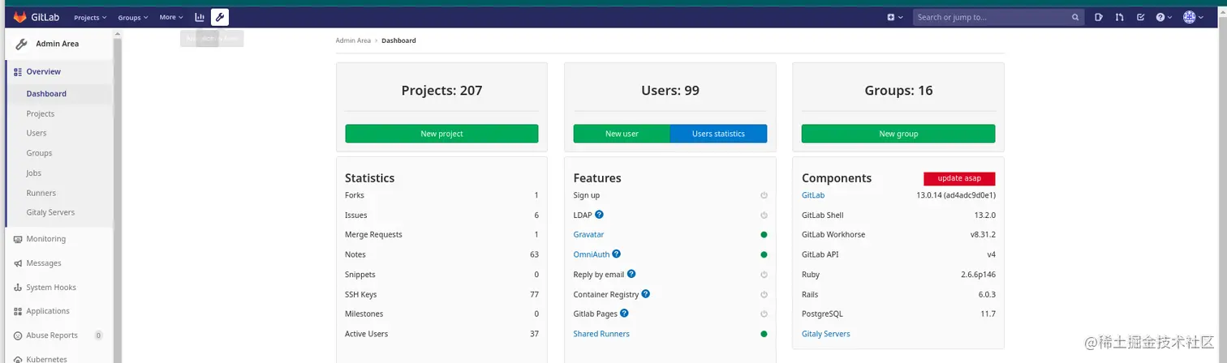The image size is (1227, 363).
Task: Click the Users: 99 heading
Action: pyautogui.click(x=670, y=91)
